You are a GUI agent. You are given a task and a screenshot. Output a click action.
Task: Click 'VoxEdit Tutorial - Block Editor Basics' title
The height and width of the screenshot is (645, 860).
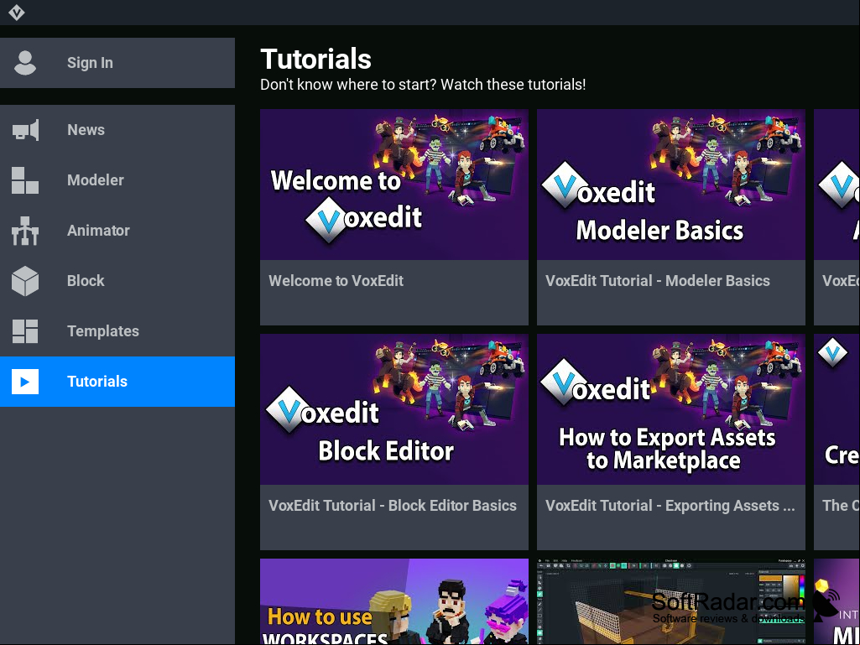[x=393, y=506]
